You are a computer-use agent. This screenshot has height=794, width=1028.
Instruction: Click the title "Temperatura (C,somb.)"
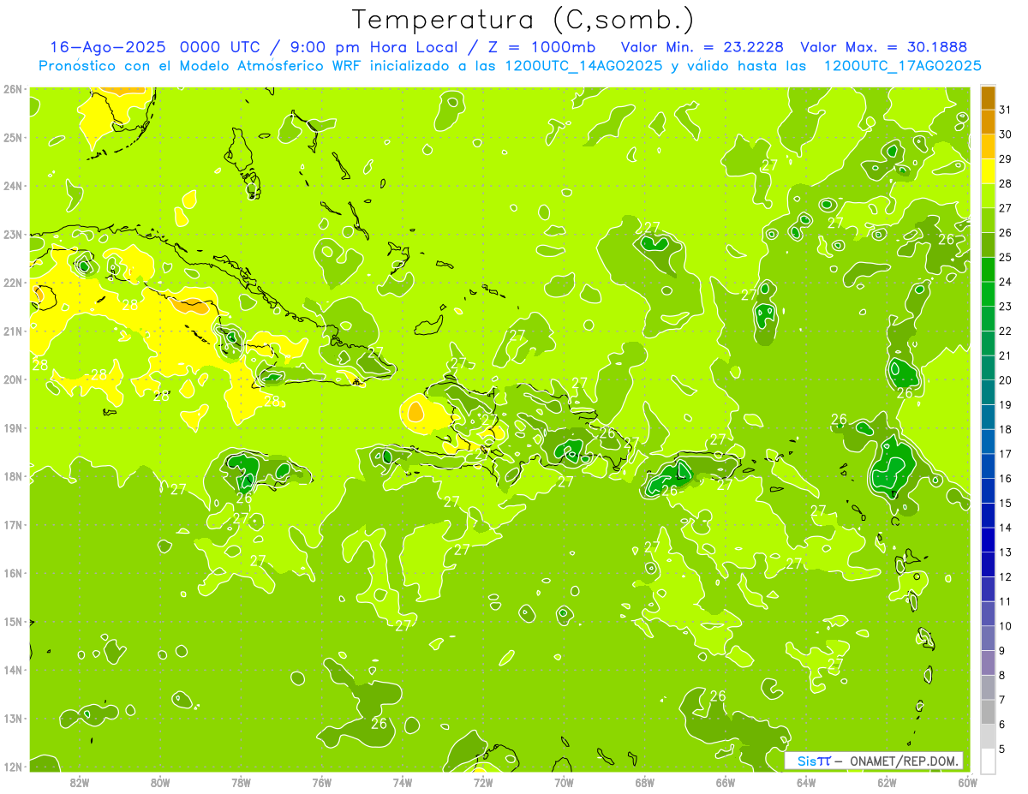(523, 20)
